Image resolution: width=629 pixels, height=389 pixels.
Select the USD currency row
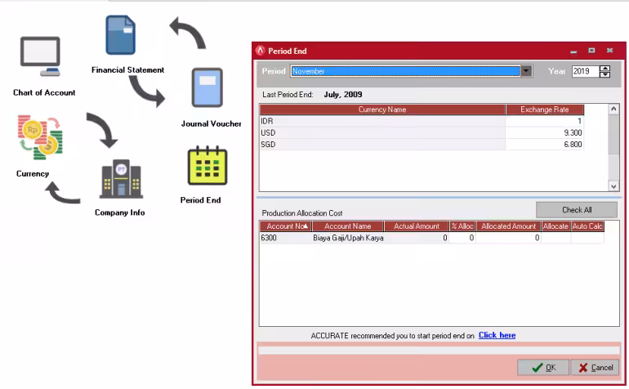coord(422,132)
